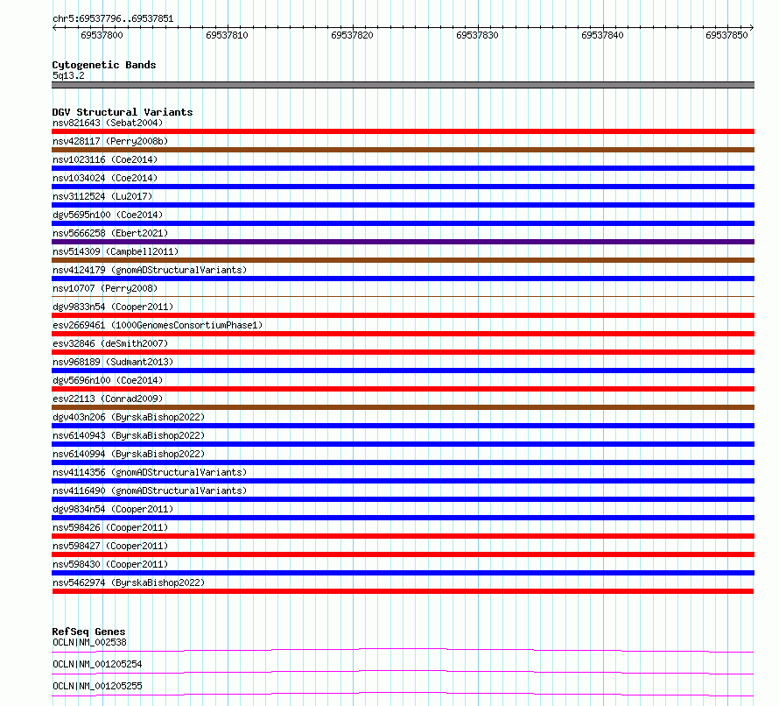This screenshot has height=706, width=779.
Task: Select variant nsv6140994 (ByrskaBishop2022)
Action: tap(129, 454)
